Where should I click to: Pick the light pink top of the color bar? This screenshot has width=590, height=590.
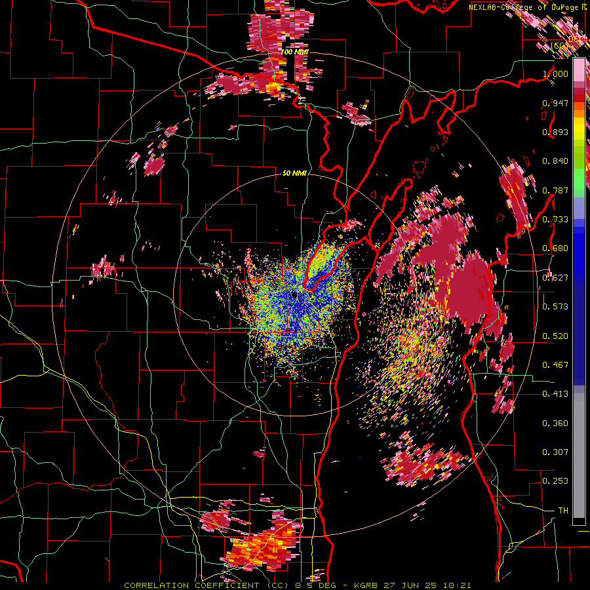[579, 70]
